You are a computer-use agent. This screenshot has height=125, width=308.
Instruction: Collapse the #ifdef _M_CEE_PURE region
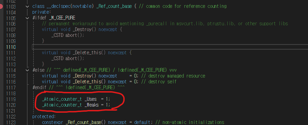(27, 18)
